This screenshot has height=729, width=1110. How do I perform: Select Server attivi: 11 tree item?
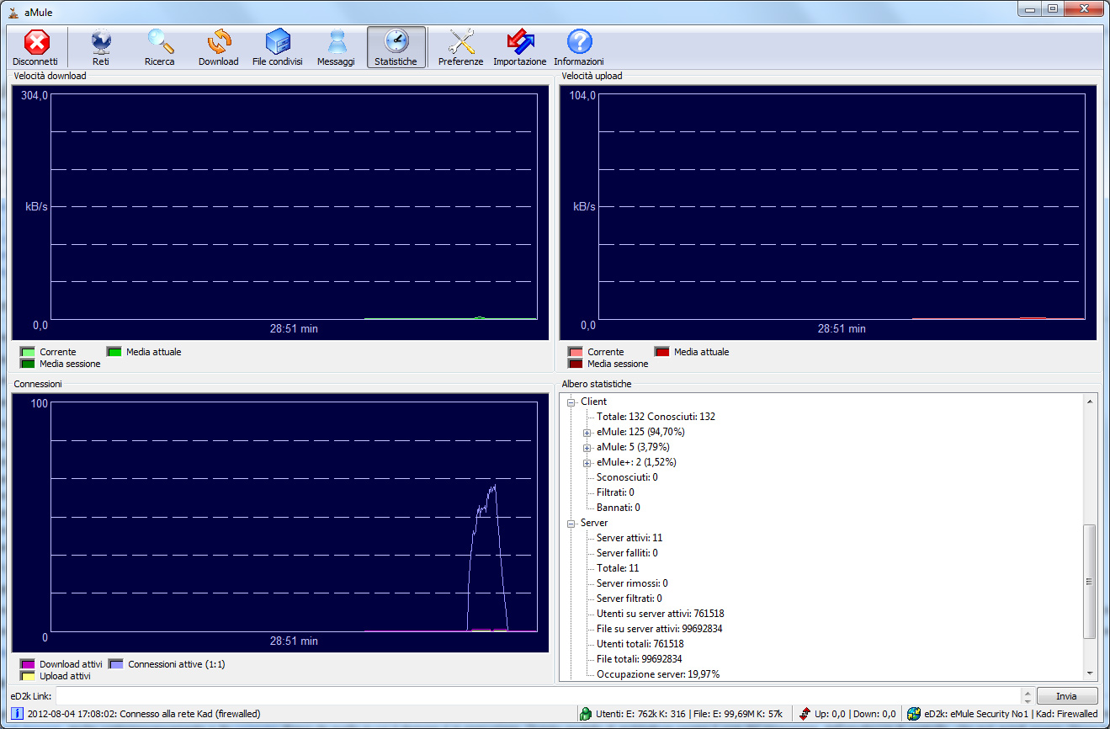[x=629, y=538]
